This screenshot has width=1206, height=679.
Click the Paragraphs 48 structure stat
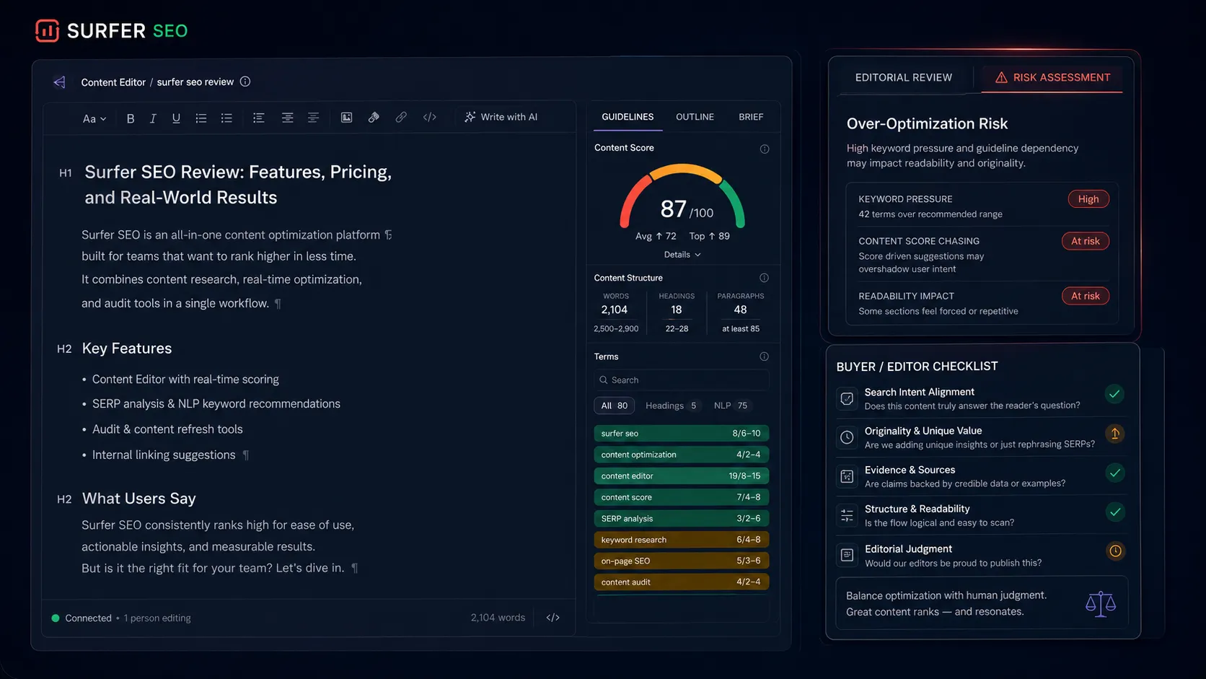coord(741,312)
